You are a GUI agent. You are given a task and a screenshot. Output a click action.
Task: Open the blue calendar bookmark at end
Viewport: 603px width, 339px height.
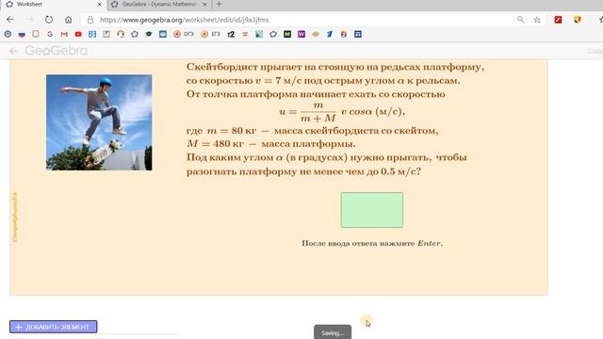click(x=358, y=34)
